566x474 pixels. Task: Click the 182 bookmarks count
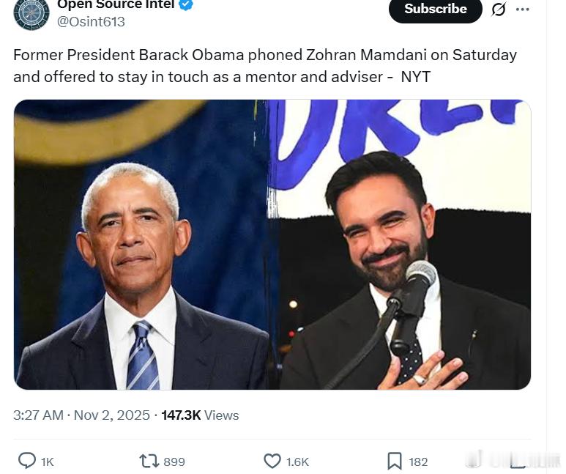coord(418,462)
